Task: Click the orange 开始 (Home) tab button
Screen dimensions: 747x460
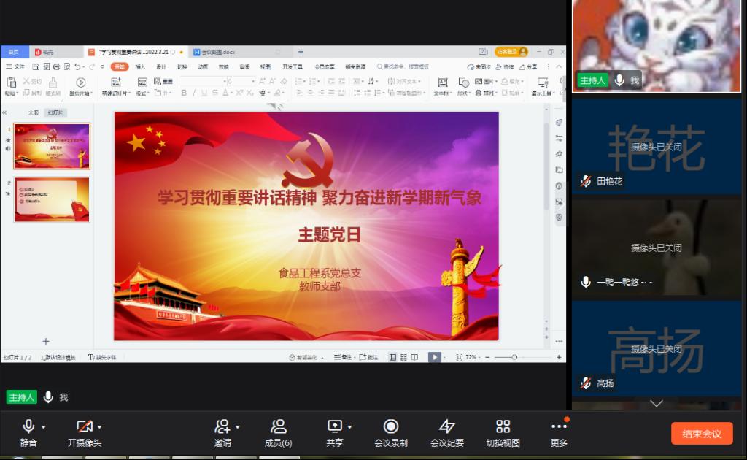Action: [x=120, y=66]
